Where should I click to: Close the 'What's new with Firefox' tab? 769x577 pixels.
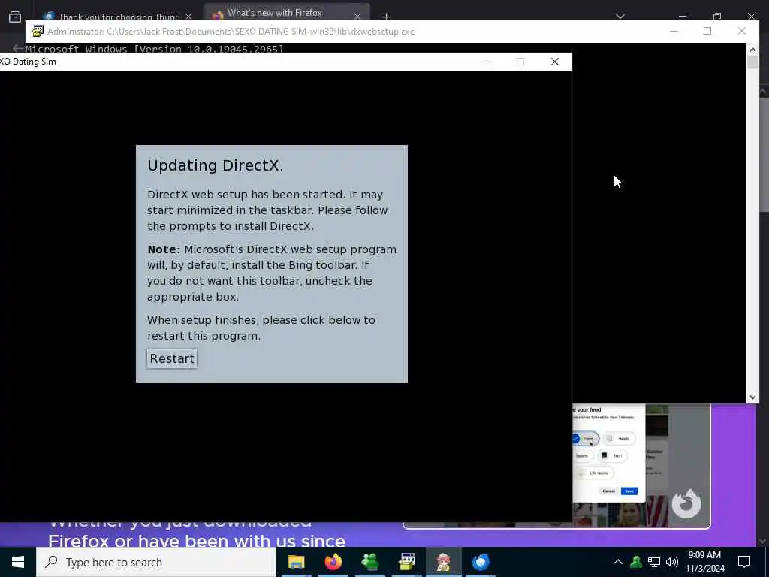coord(357,17)
